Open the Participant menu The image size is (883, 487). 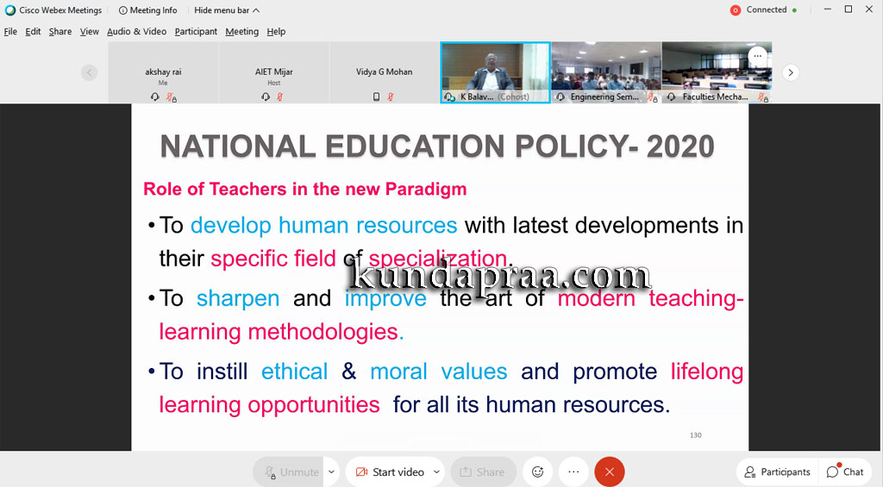(196, 31)
